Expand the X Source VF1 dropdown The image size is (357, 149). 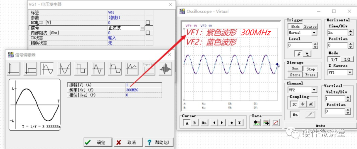pos(350,72)
